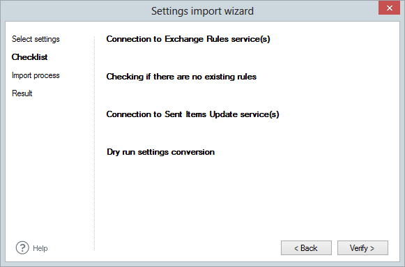Select the Select settings wizard step
This screenshot has height=267, width=405.
tap(36, 39)
